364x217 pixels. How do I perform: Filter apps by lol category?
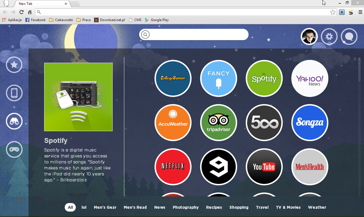pyautogui.click(x=84, y=207)
